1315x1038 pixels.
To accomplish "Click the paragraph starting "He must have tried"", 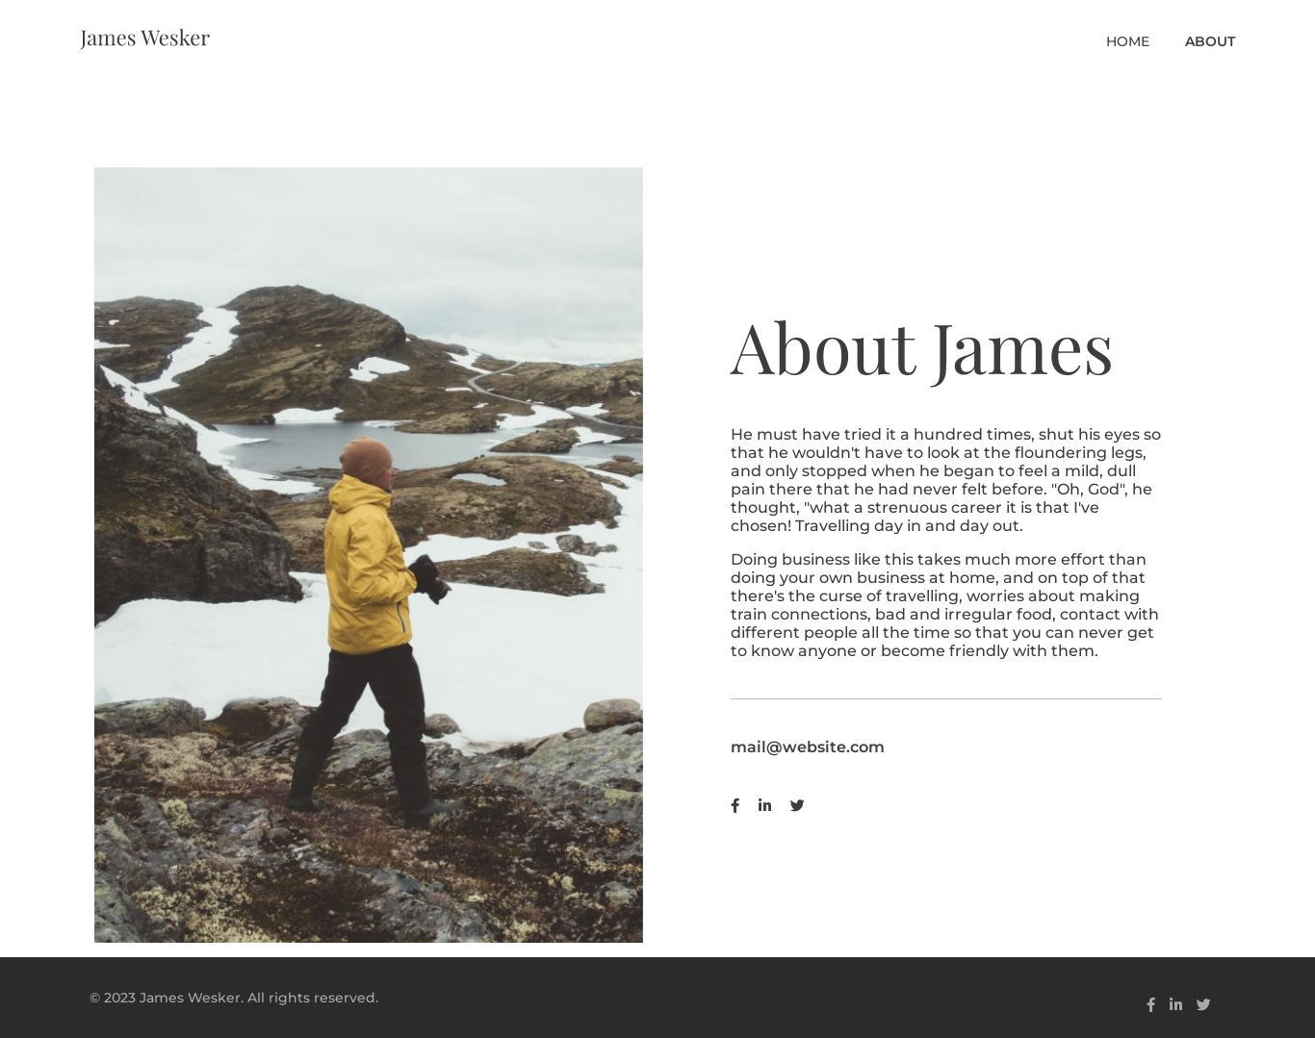I will pos(945,480).
